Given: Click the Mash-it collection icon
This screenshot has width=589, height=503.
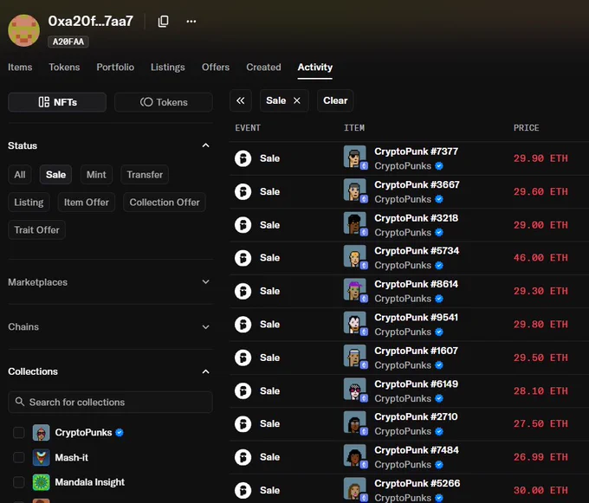Looking at the screenshot, I should click(41, 457).
